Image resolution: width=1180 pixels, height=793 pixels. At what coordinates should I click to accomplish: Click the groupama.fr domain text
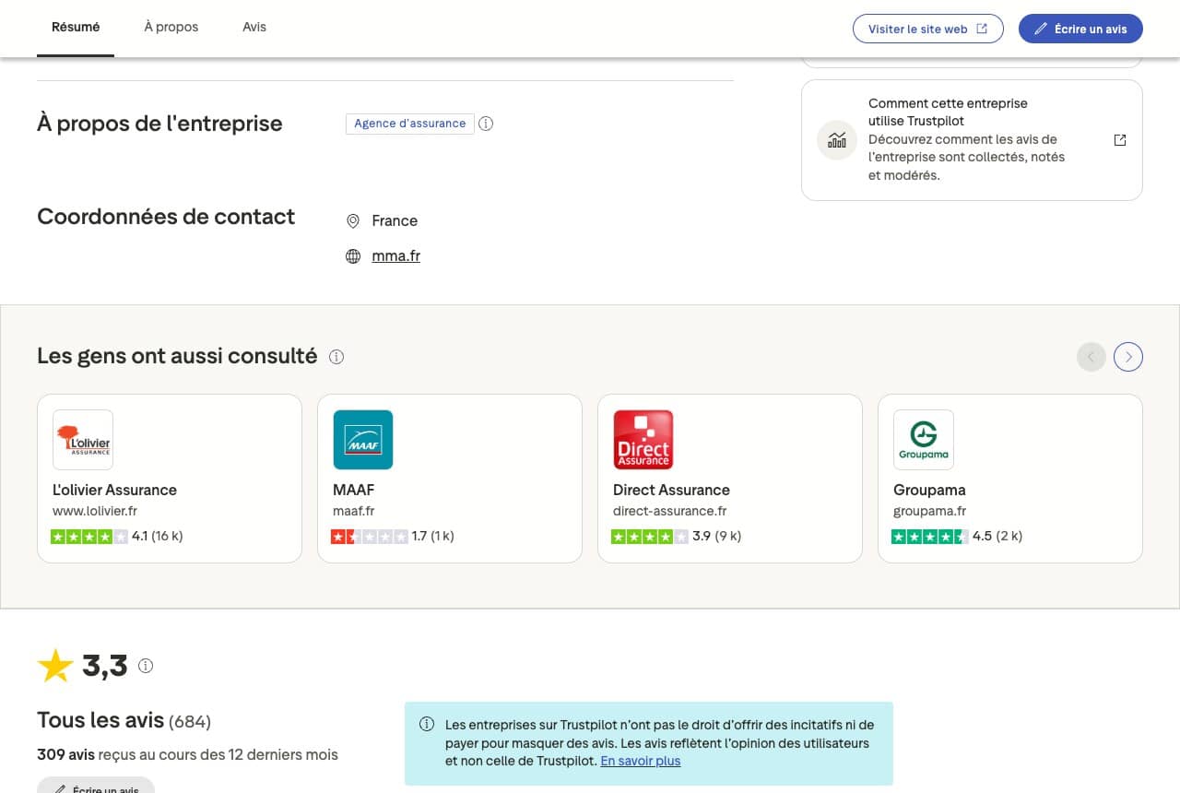929,511
